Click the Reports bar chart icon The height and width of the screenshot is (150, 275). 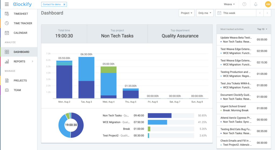7,61
